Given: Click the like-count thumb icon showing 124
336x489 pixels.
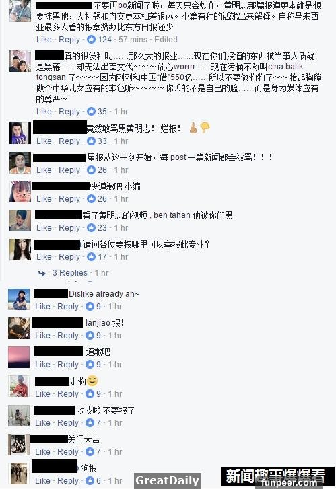Looking at the screenshot, I should (x=91, y=40).
